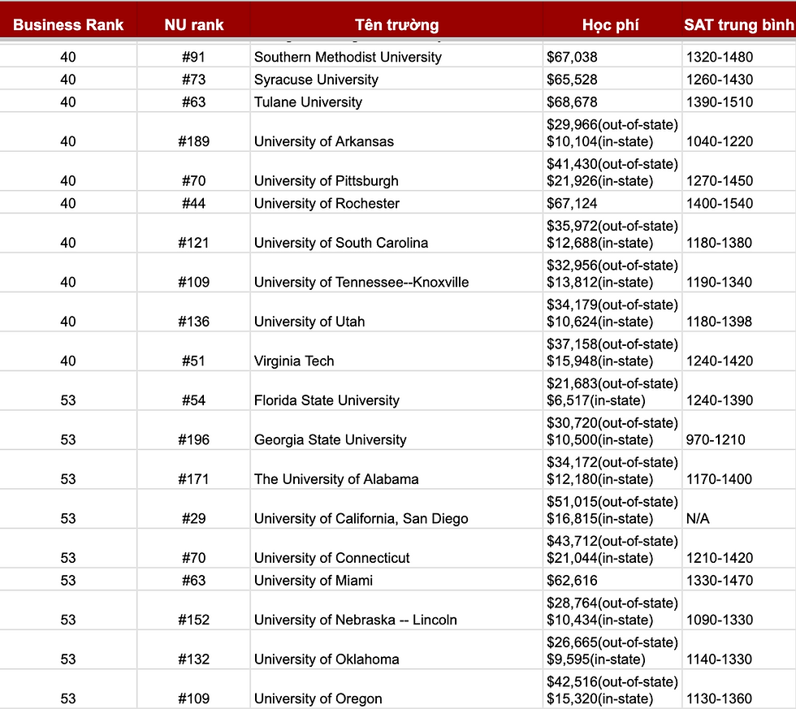
Task: Click the #136 NU rank cell
Action: click(193, 312)
